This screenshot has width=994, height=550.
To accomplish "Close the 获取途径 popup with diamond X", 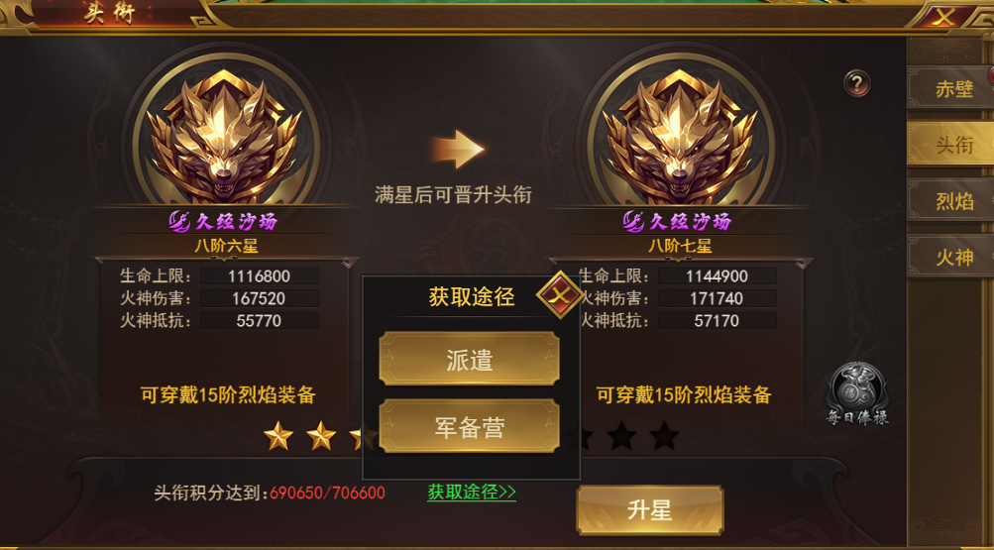I will (x=560, y=294).
